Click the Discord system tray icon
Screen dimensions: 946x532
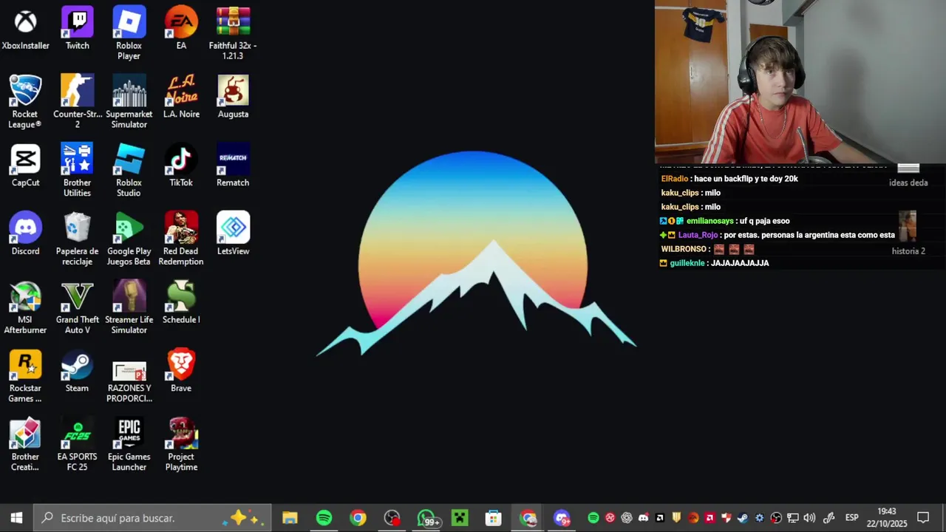pos(643,518)
